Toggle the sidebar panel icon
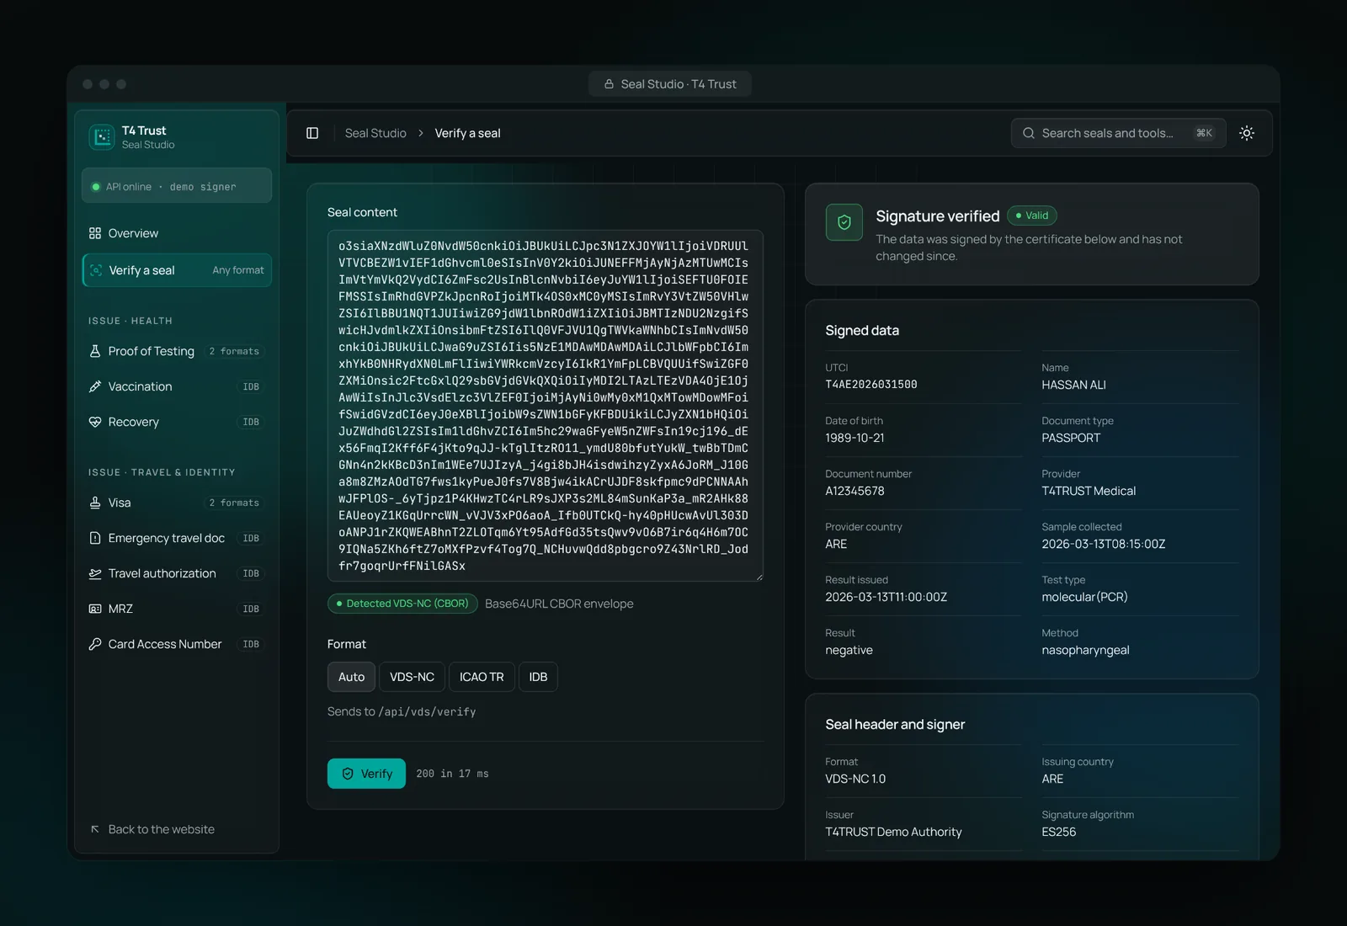 (312, 133)
